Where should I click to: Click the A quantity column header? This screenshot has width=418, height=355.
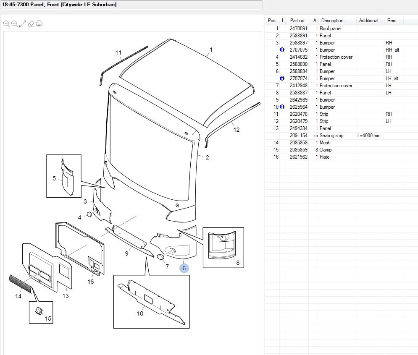tap(315, 21)
